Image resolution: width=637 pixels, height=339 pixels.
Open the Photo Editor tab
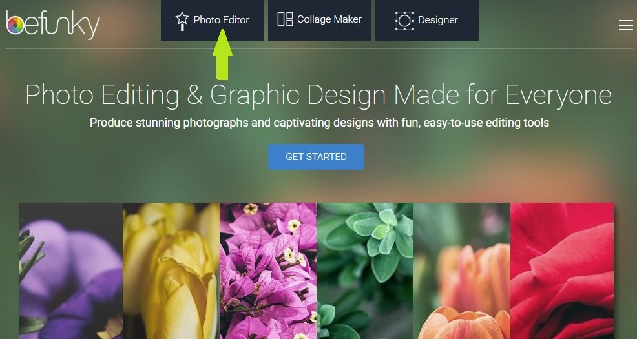point(213,20)
